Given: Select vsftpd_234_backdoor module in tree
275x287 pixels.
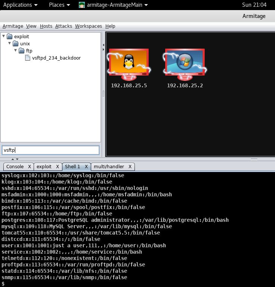Looking at the screenshot, I should click(56, 58).
